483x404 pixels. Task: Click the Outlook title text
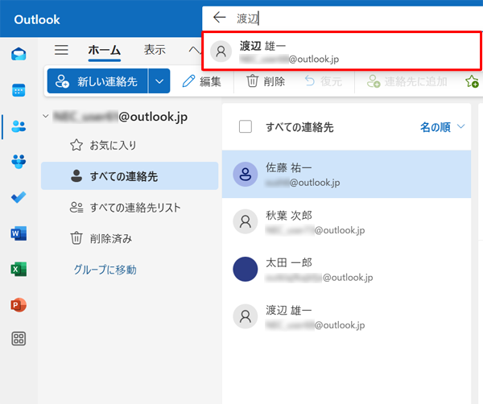tap(37, 19)
